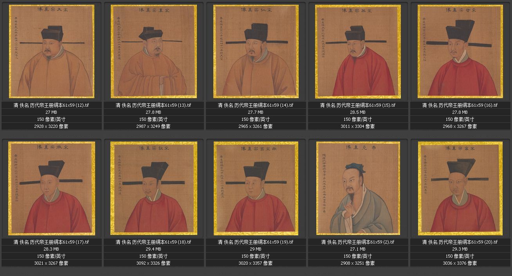Click filename label ending in (14).tif

pos(256,105)
